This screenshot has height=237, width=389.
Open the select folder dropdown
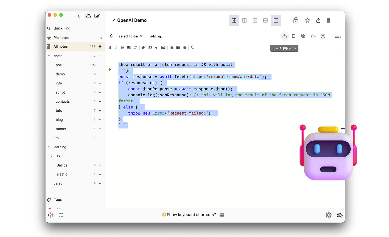tap(130, 36)
